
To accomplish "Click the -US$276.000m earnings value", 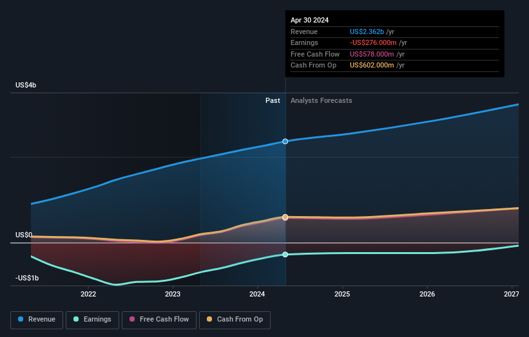I will (373, 42).
